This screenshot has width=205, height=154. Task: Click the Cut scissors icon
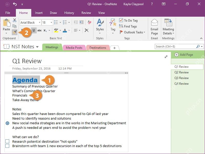[x=15, y=20]
